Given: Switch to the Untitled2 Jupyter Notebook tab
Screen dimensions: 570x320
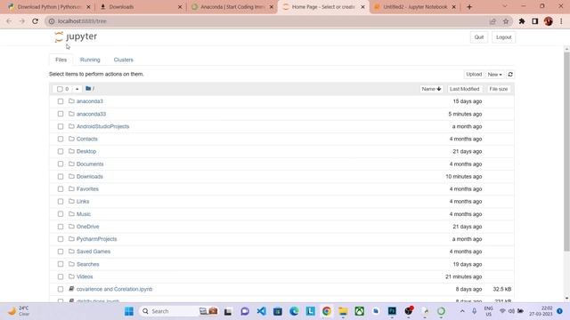Looking at the screenshot, I should click(415, 7).
